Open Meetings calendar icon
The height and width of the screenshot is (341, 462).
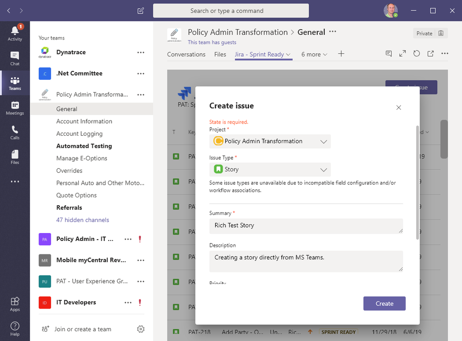tap(15, 107)
